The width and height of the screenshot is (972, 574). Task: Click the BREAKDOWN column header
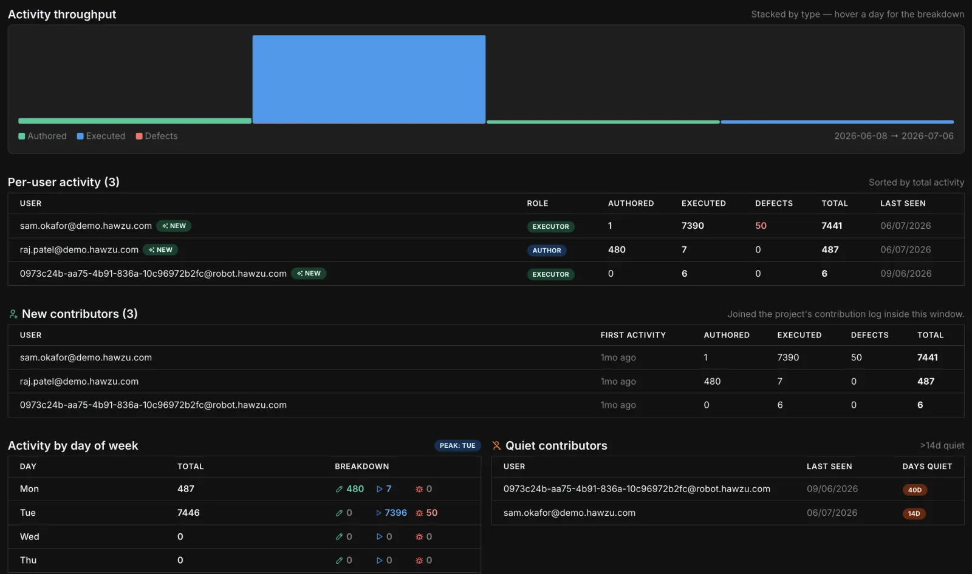[x=362, y=467]
